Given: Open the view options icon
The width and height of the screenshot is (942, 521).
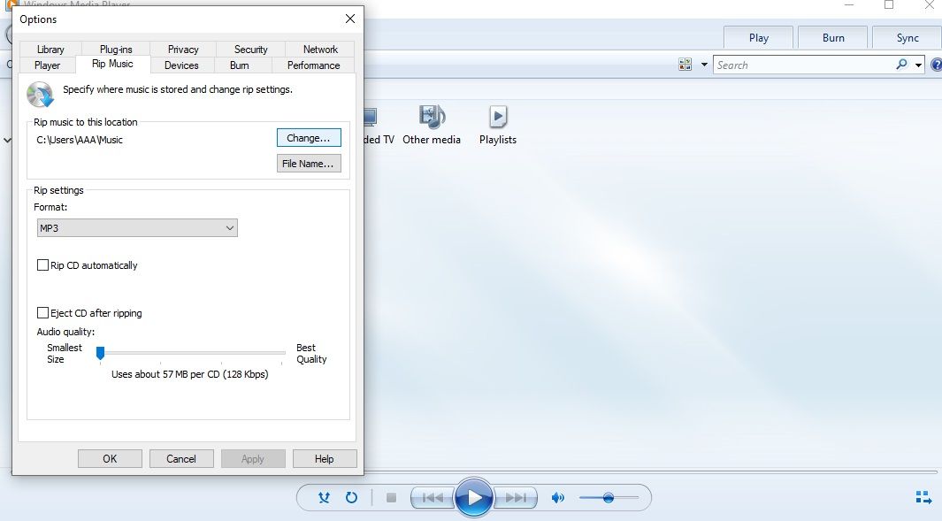Looking at the screenshot, I should pos(685,65).
